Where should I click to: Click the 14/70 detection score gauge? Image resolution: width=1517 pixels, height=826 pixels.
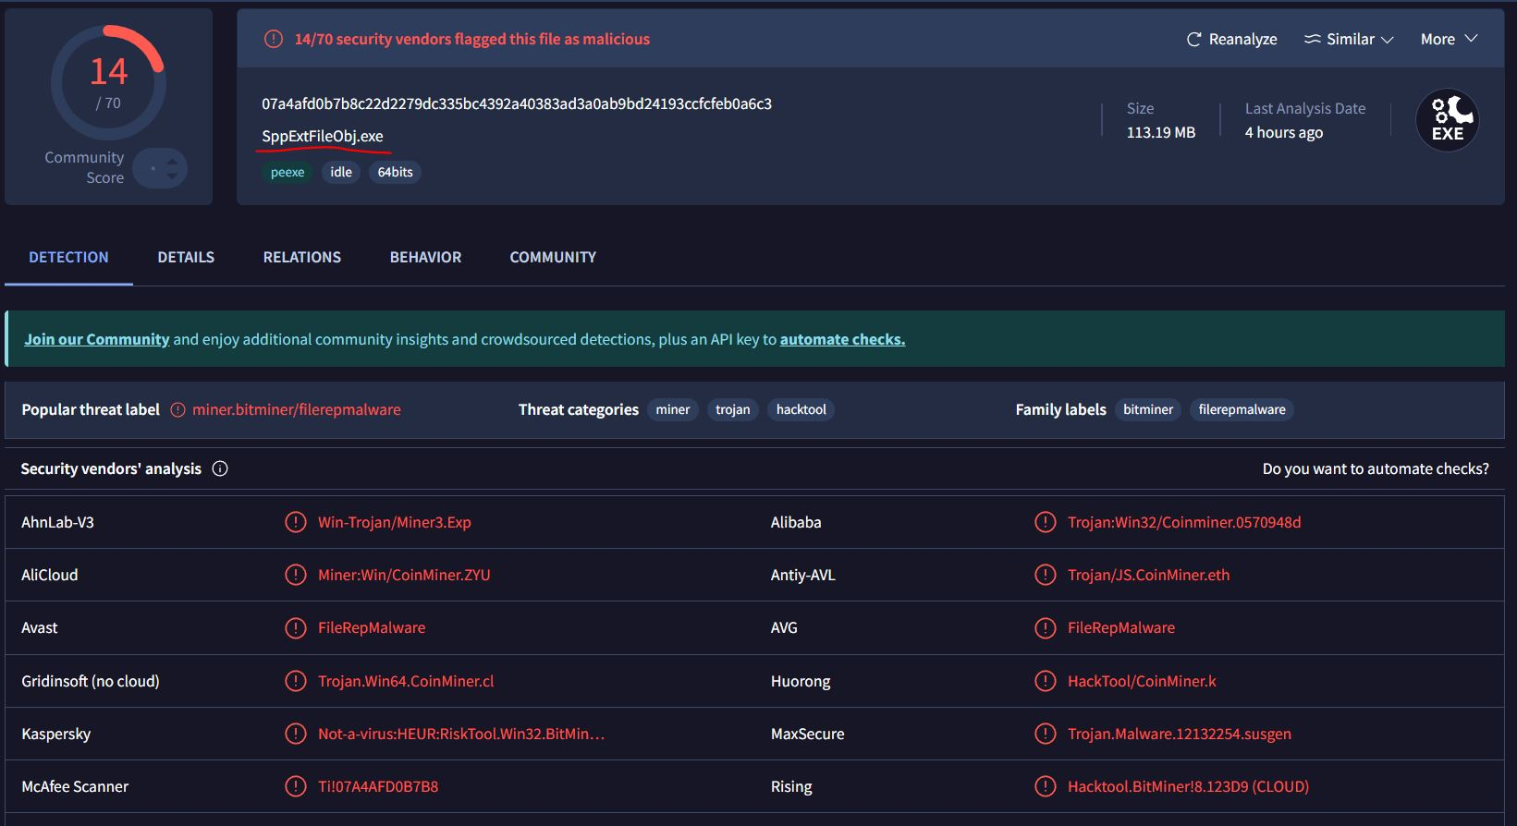108,82
